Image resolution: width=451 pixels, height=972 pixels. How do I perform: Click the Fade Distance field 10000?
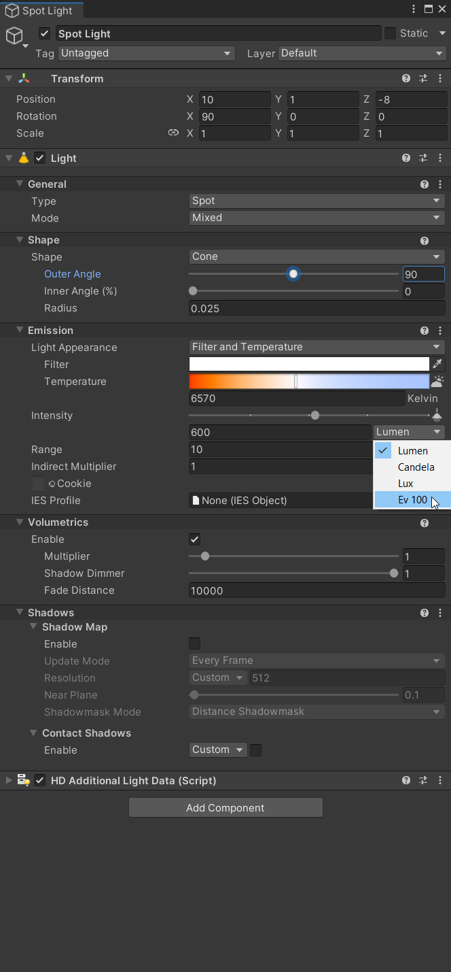317,590
